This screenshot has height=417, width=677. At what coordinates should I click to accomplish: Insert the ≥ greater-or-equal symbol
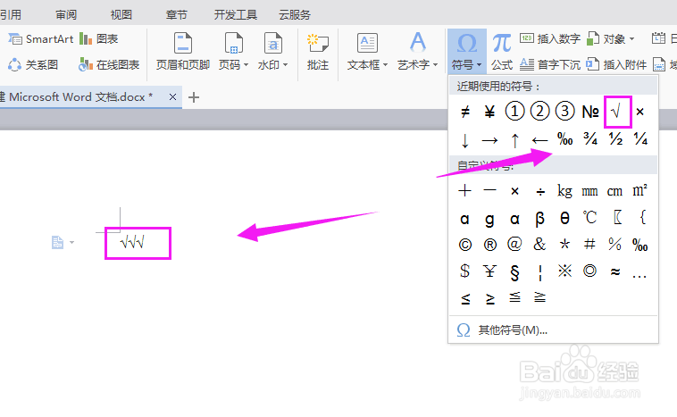pos(490,298)
